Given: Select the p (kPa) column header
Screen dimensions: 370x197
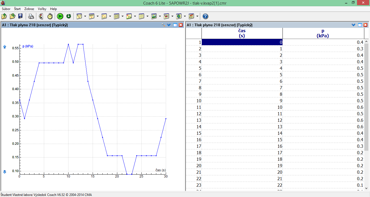Looking at the screenshot, I should tap(323, 33).
